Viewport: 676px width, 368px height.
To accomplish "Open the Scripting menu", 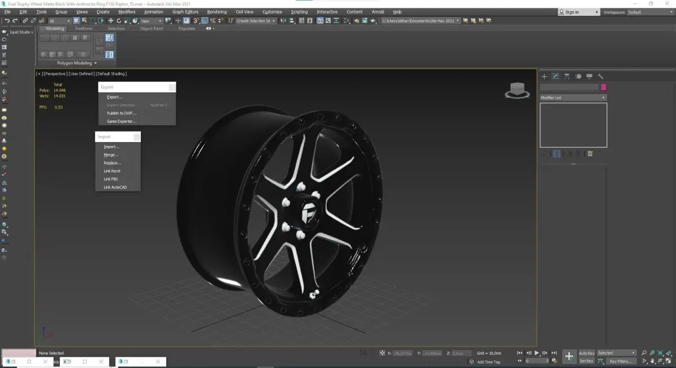I will [x=299, y=12].
